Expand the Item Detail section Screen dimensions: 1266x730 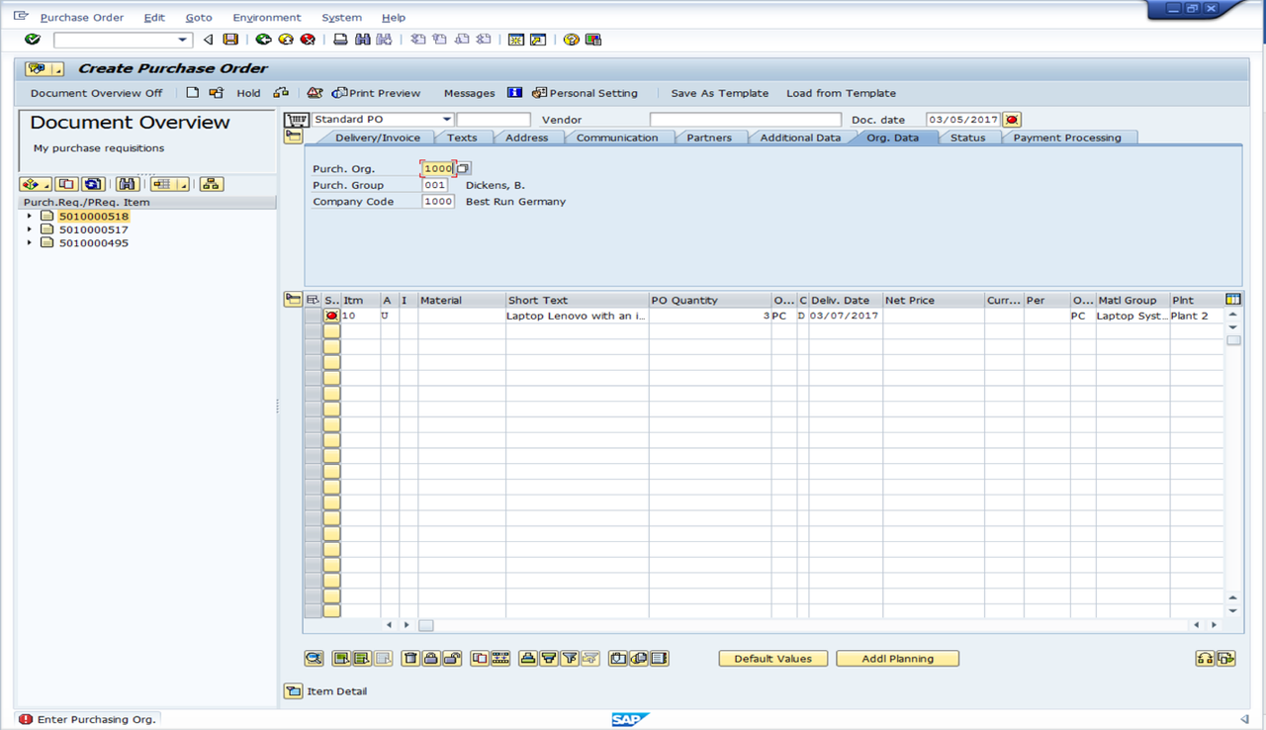pos(293,691)
